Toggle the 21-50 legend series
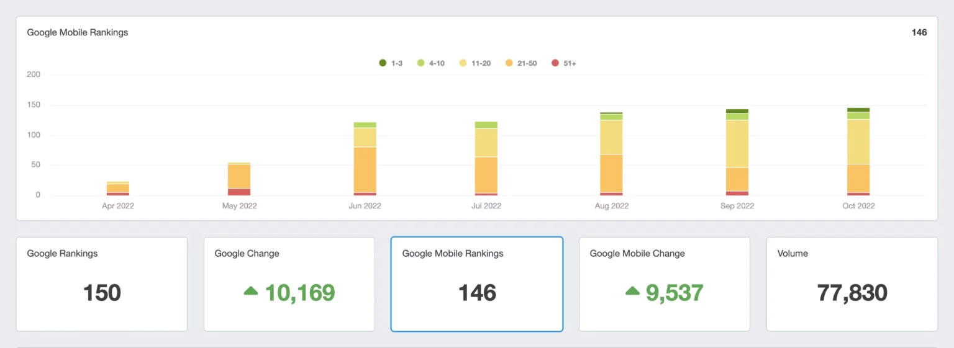 tap(521, 63)
